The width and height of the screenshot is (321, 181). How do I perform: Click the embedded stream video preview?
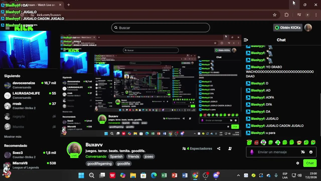[x=151, y=86]
